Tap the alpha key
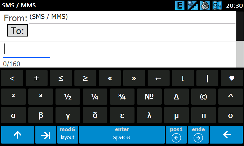The height and width of the screenshot is (146, 244). click(x=13, y=115)
